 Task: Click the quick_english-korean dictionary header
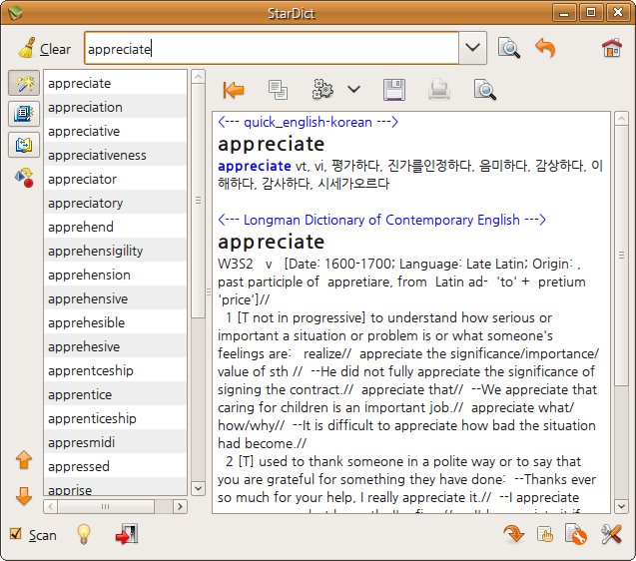(308, 122)
